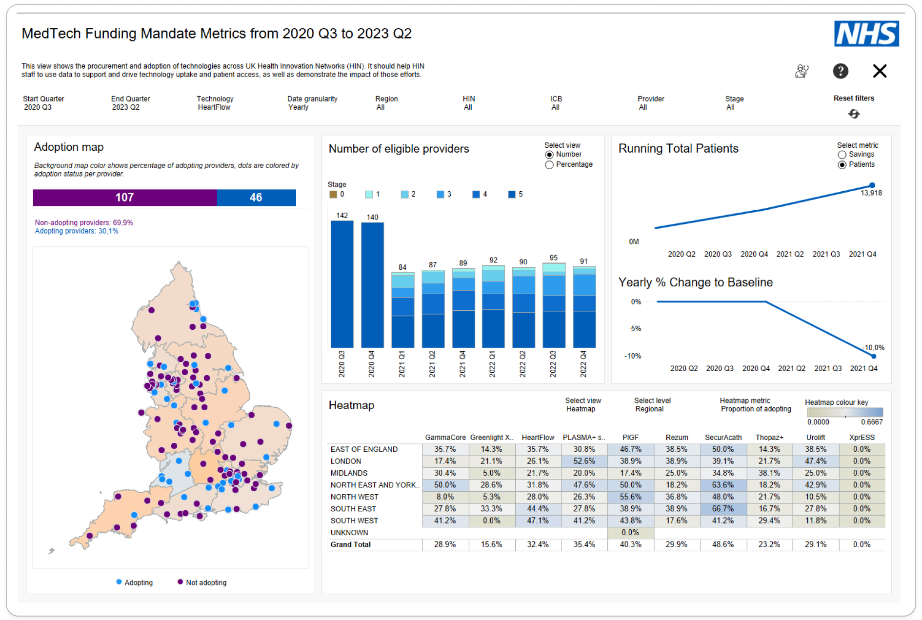
Task: Click the HeartFlow column header in heatmap
Action: [x=538, y=438]
